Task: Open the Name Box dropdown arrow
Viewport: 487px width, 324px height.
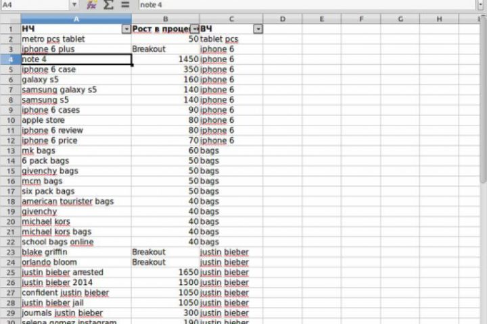Action: point(74,4)
